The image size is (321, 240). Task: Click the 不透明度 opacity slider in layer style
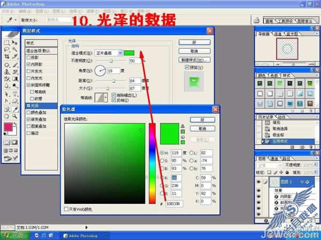coord(111,61)
